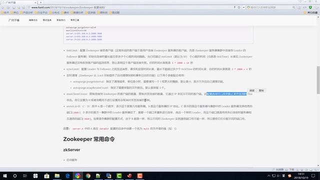Open the Windows Start menu
320x180 pixels.
pyautogui.click(x=5, y=175)
